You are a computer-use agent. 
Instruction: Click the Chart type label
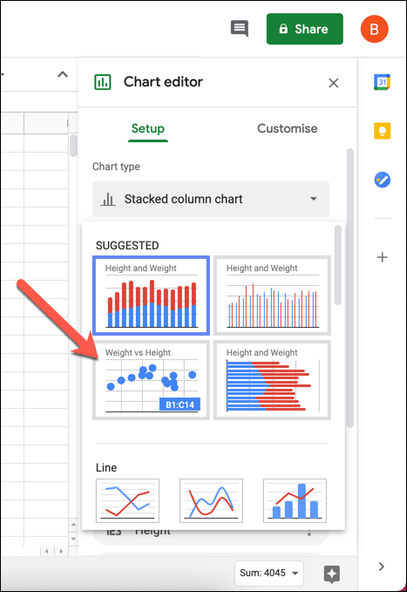tap(116, 167)
